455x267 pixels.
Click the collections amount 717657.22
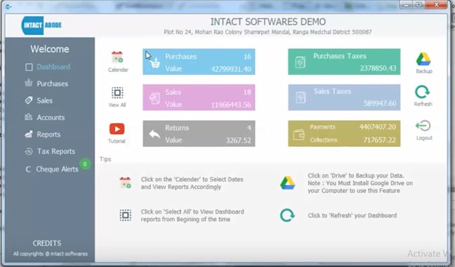click(379, 140)
